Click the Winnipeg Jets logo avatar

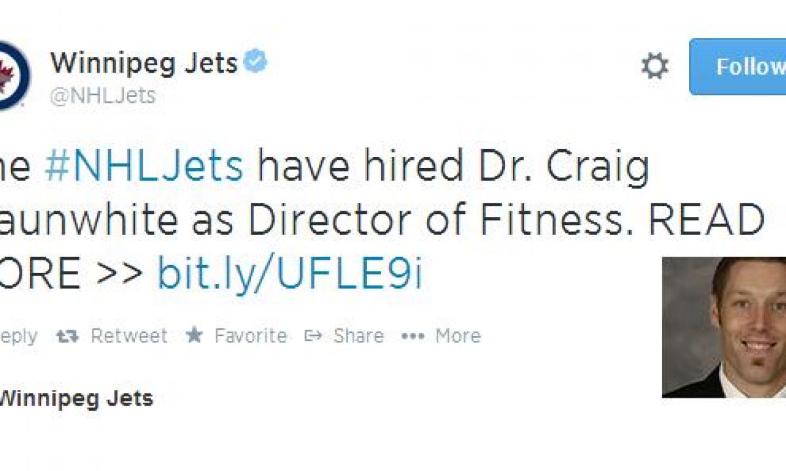coord(12,76)
